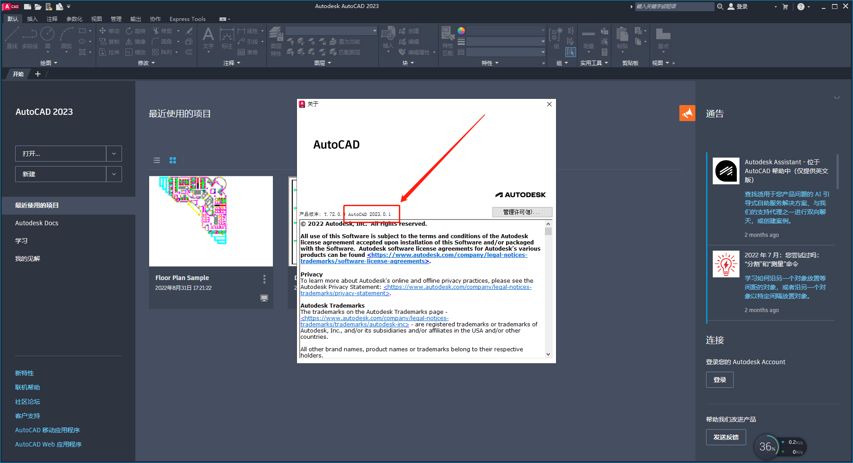
Task: Click 管理许可 button in About dialog
Action: point(522,212)
